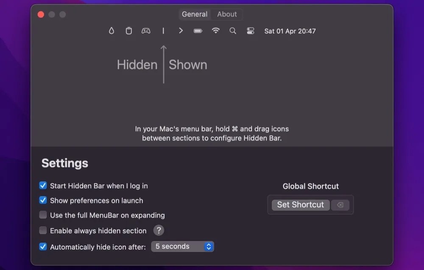Uncheck Automatically hide icon after
This screenshot has width=424, height=270.
point(43,247)
